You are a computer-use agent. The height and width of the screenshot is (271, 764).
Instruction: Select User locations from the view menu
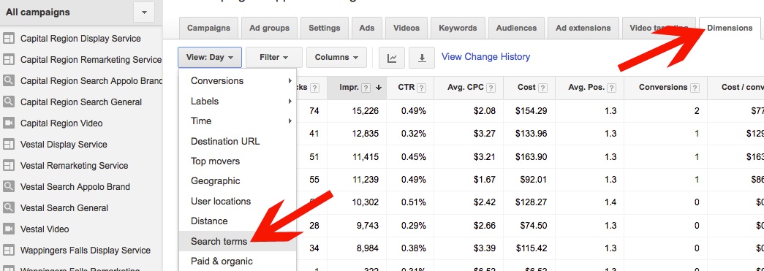pyautogui.click(x=238, y=201)
